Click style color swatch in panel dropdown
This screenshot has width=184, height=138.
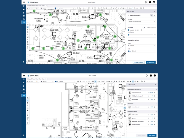[x=129, y=51]
